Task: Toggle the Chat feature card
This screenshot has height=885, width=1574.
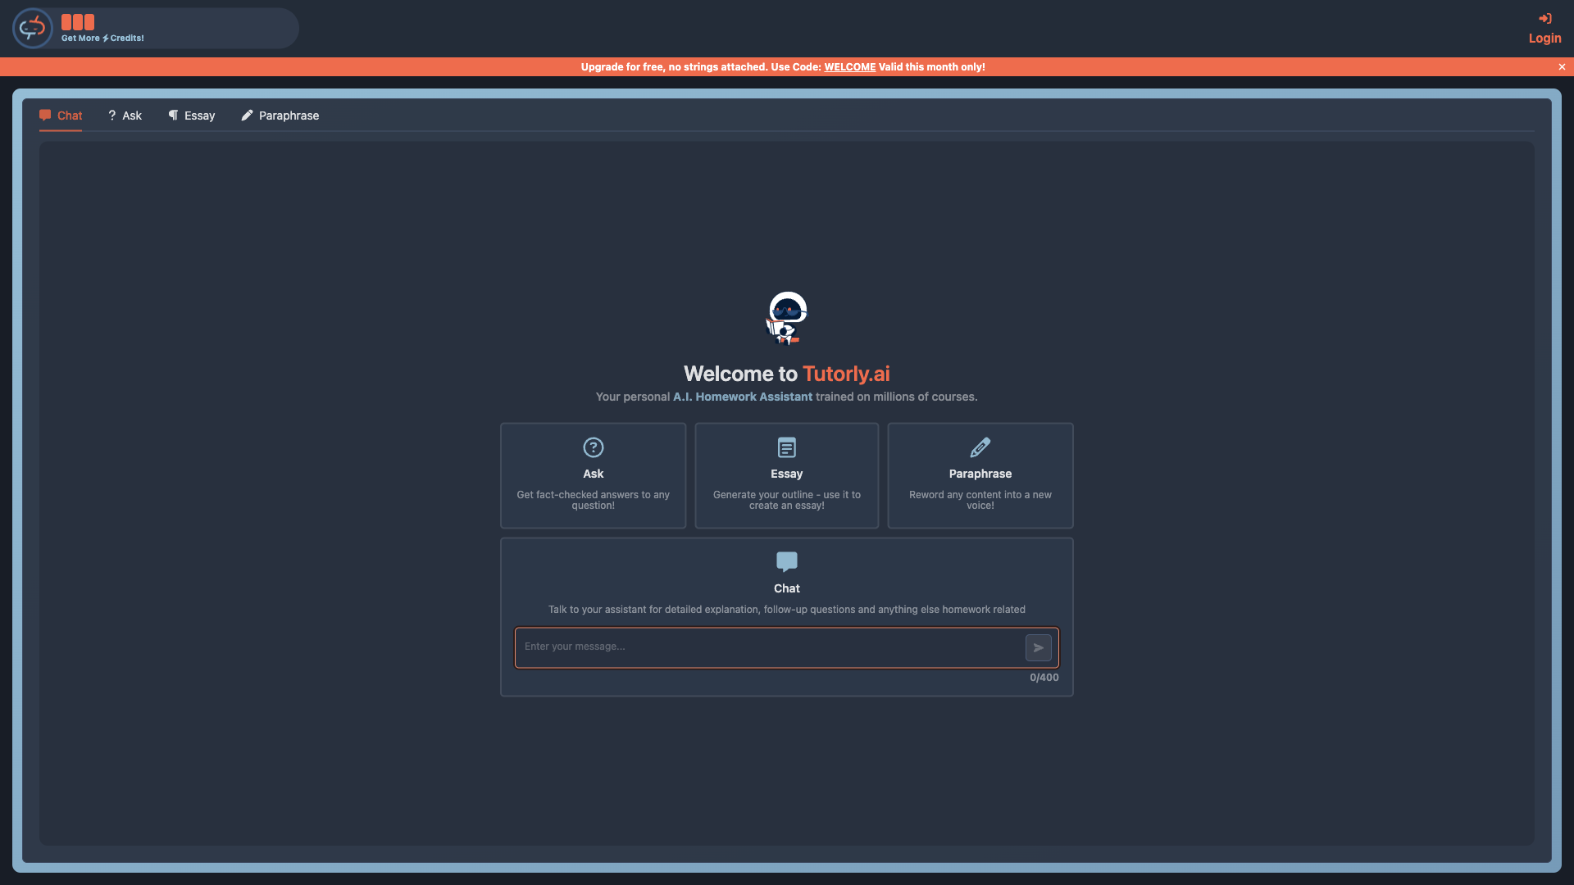Action: [x=787, y=573]
